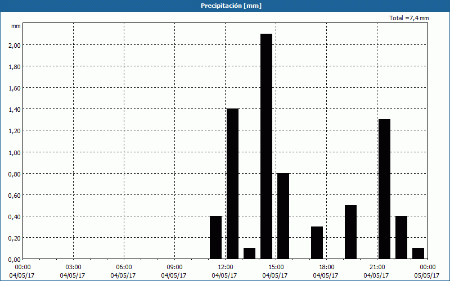Click the 0,30 mm bar before 18:00
The image size is (450, 281).
317,243
